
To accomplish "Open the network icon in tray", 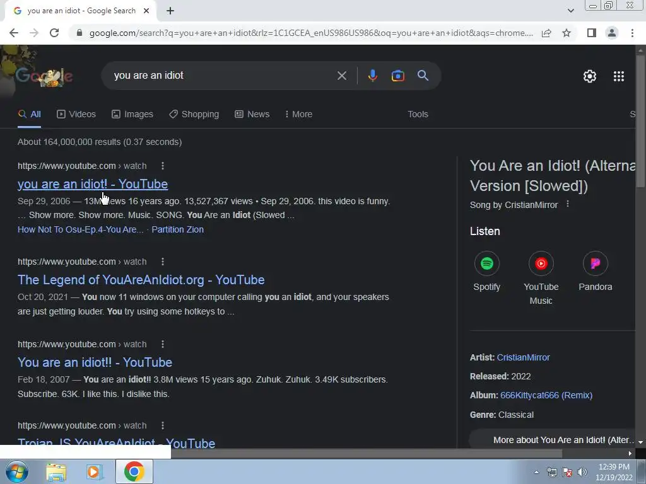I will [551, 472].
